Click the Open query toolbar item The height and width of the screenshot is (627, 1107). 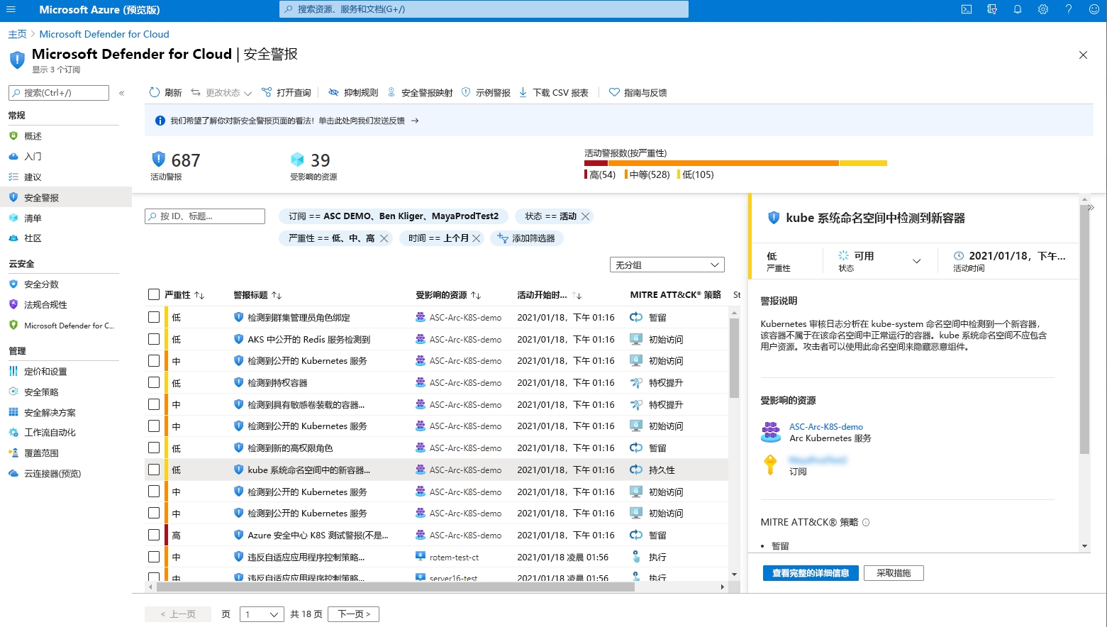287,92
